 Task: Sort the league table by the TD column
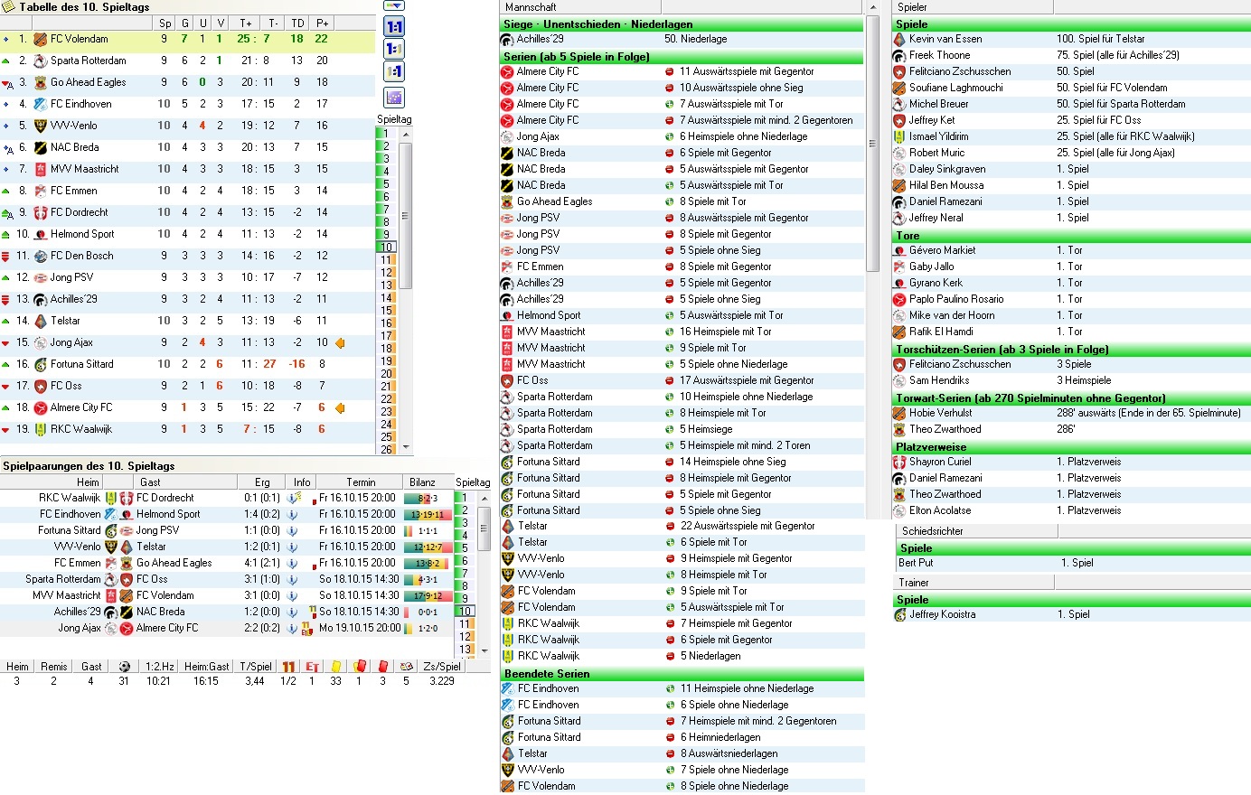[x=297, y=23]
